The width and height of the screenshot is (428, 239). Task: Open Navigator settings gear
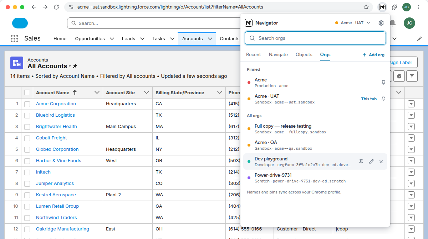381,23
